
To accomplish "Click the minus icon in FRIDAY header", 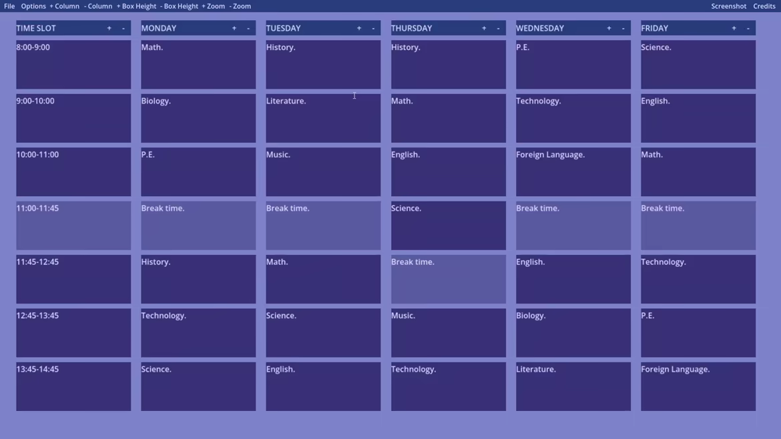I will click(x=748, y=29).
